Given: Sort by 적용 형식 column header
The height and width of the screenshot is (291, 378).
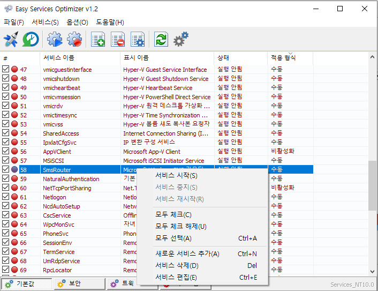Looking at the screenshot, I should pyautogui.click(x=290, y=58).
